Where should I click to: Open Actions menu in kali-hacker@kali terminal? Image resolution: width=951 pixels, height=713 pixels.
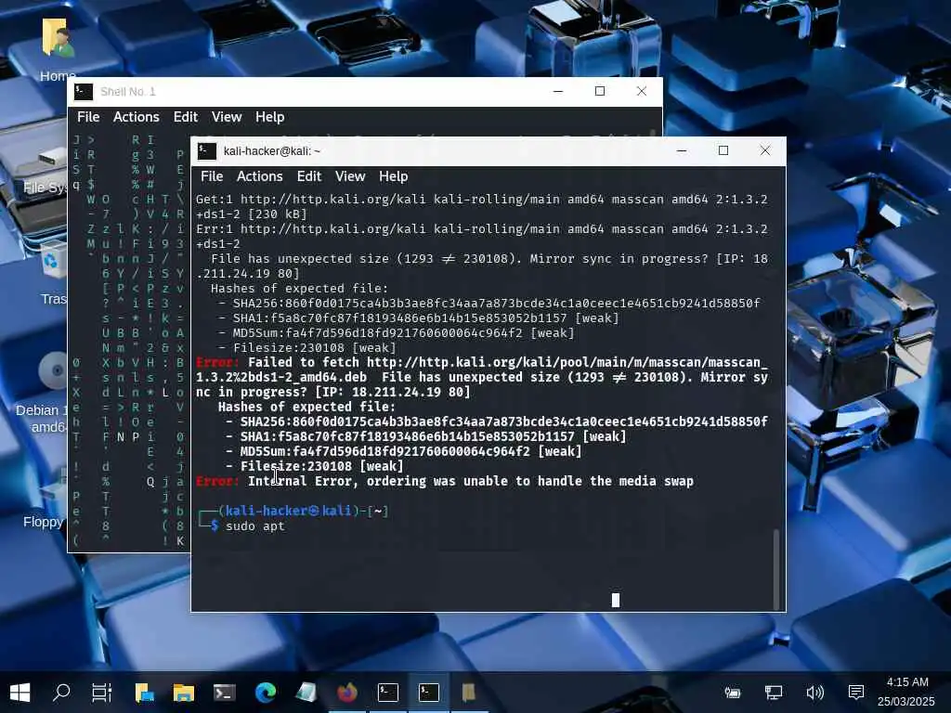pos(260,176)
